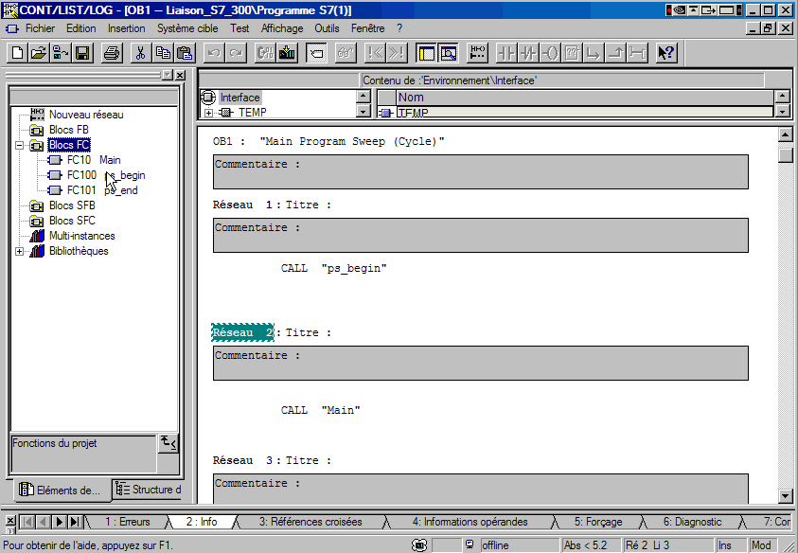Toggle the overviews panel icon
The height and width of the screenshot is (553, 798).
pos(426,53)
